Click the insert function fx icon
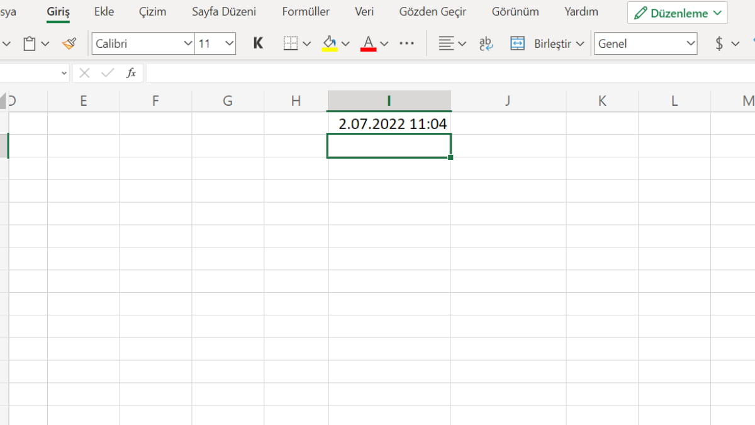 [131, 73]
